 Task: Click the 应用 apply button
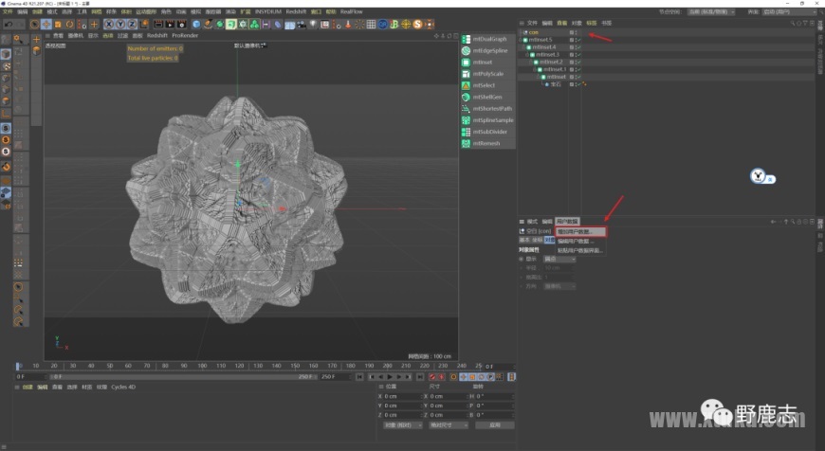495,425
